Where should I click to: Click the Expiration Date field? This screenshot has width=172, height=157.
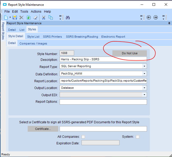coord(101,143)
